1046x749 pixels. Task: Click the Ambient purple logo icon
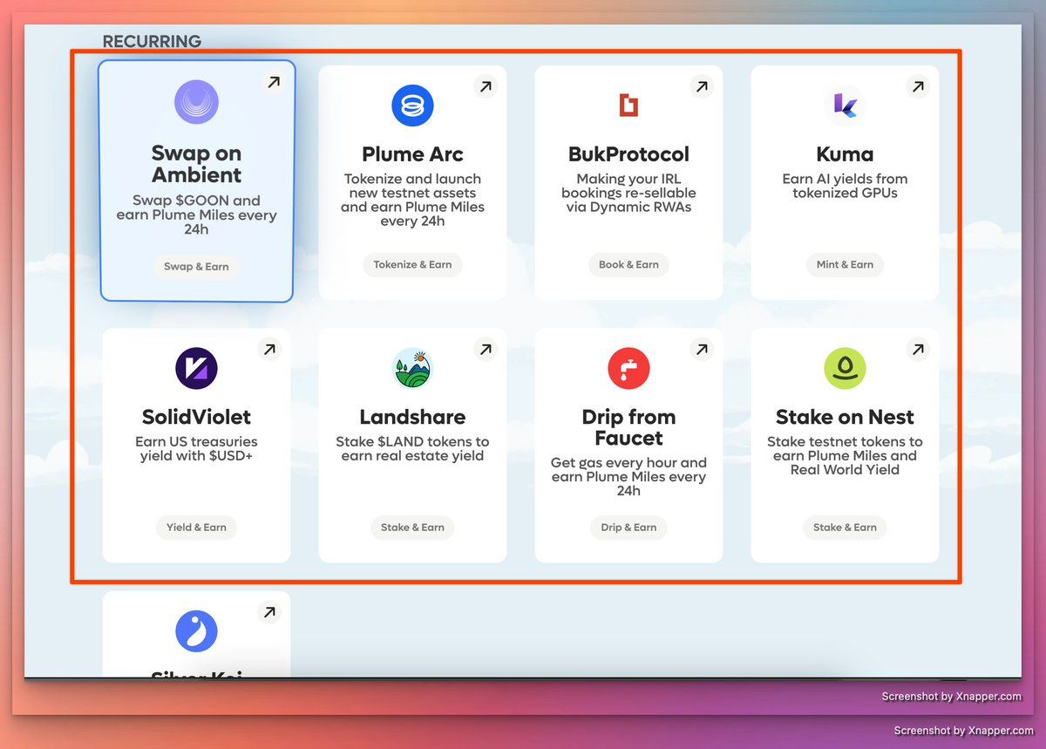coord(196,102)
